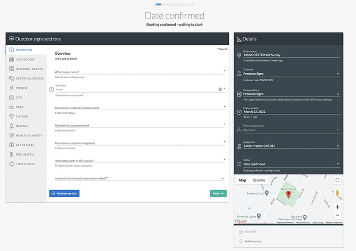Click the Berkeley Court map marker
This screenshot has width=356, height=251.
click(267, 193)
